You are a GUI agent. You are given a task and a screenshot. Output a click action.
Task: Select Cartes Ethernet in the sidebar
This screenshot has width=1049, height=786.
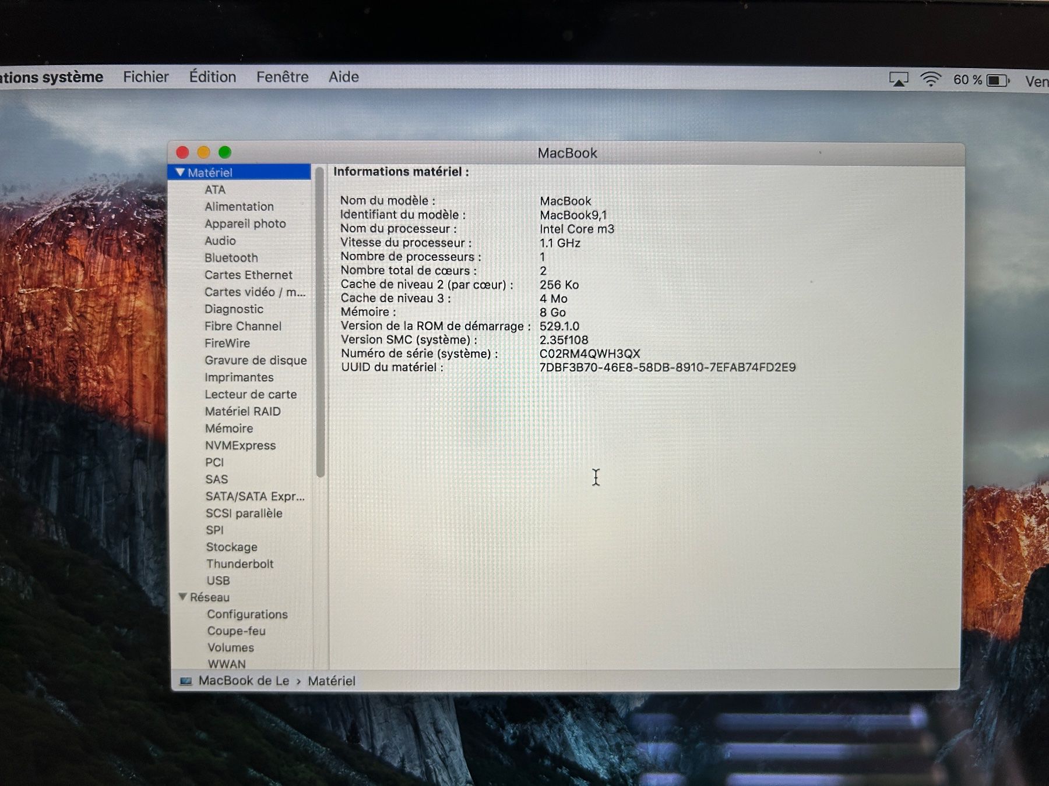248,275
